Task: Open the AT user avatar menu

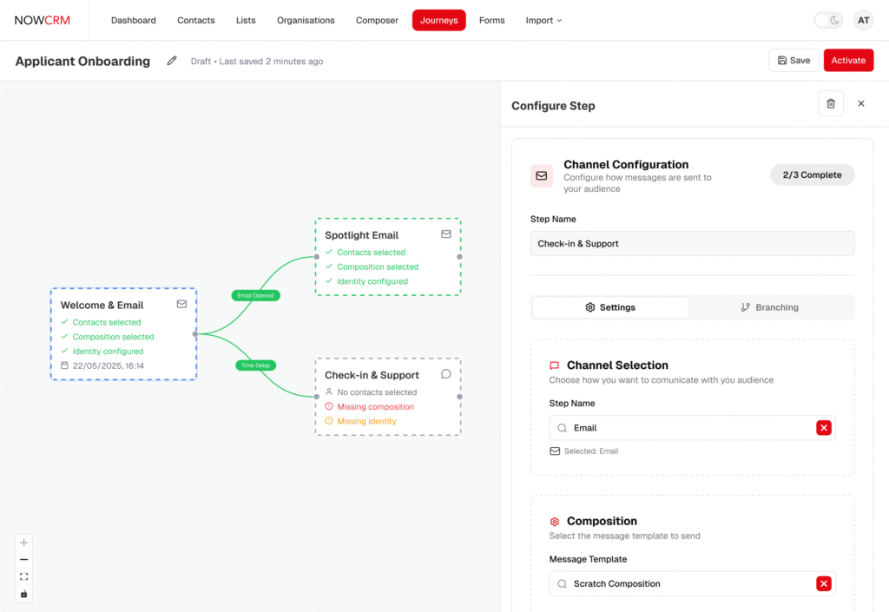Action: 863,20
